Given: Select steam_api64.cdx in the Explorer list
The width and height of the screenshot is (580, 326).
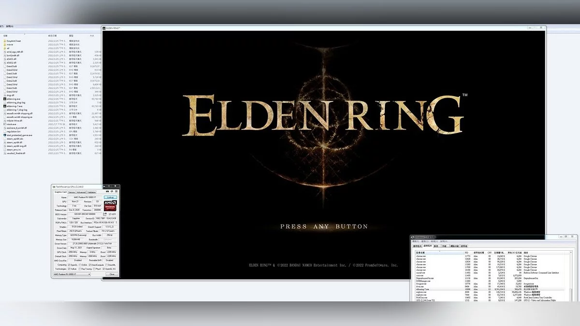Looking at the screenshot, I should coord(14,139).
